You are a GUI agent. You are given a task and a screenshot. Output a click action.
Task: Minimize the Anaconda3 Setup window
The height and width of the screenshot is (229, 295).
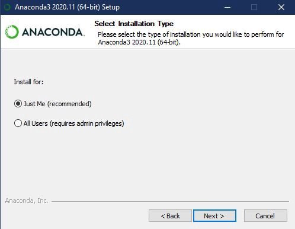227,7
